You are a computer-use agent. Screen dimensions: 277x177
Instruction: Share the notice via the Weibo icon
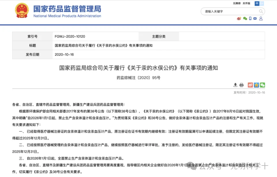coord(250,85)
